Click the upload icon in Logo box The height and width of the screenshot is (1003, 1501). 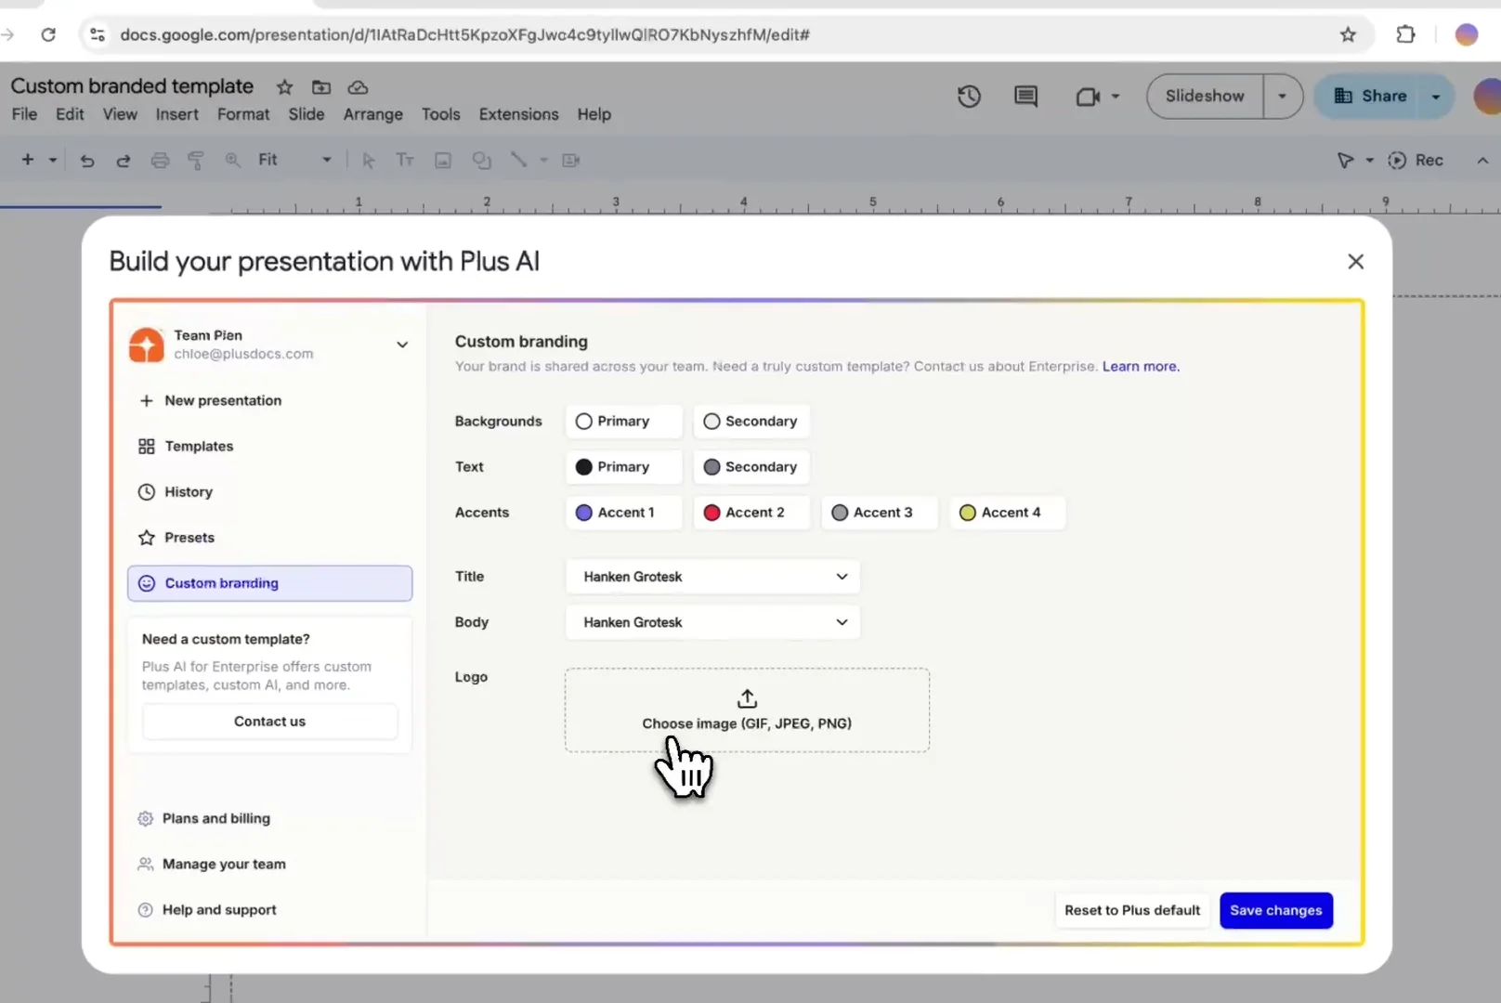pos(747,698)
